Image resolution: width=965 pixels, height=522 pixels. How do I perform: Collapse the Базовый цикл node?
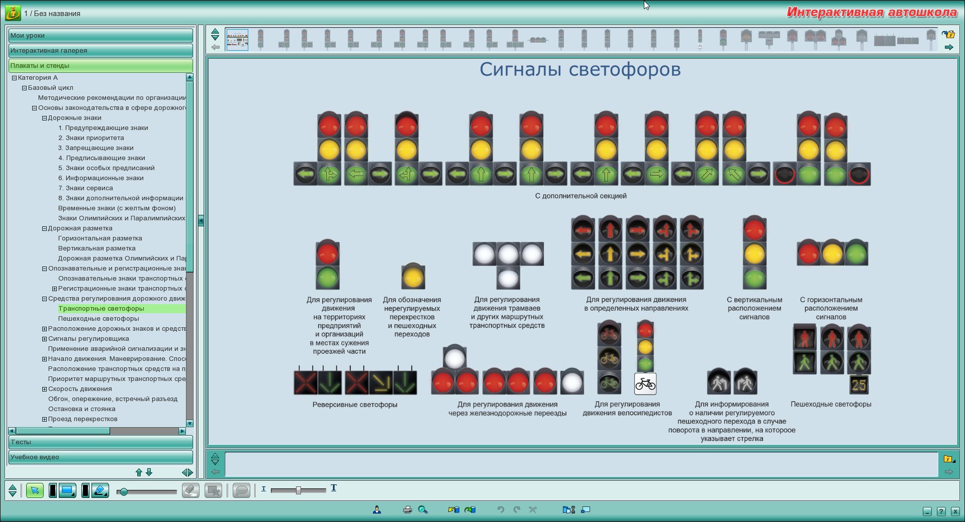click(24, 88)
